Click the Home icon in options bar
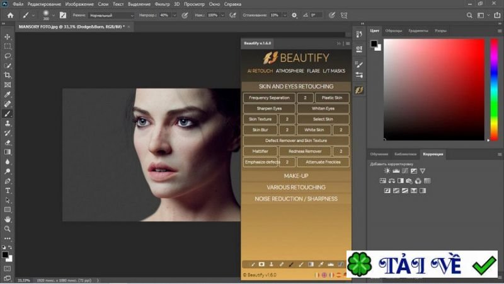 pyautogui.click(x=10, y=15)
